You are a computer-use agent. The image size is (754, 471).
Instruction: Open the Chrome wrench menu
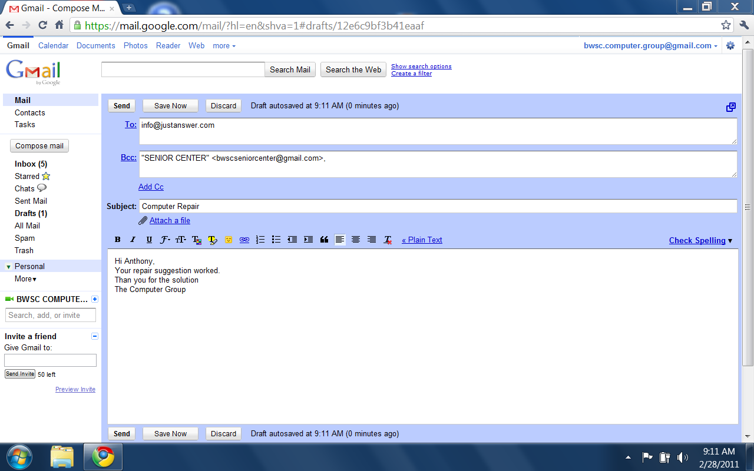(744, 25)
